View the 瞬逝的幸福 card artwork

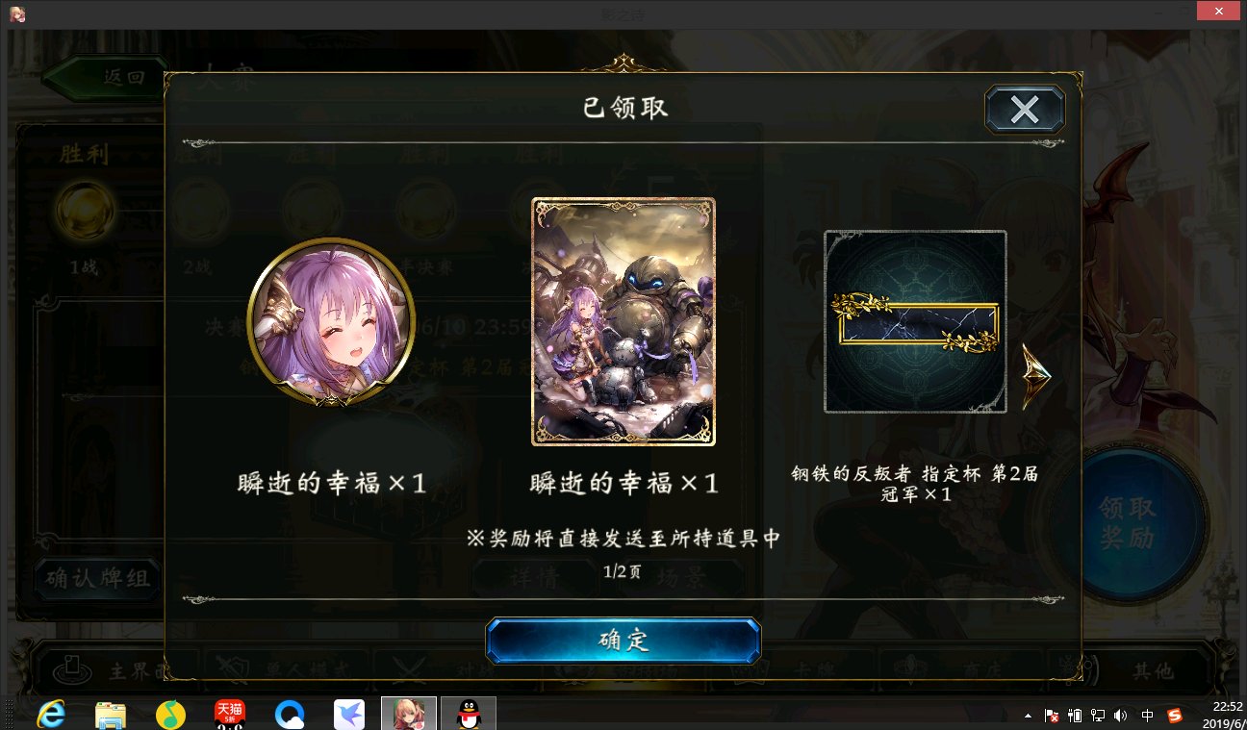click(623, 322)
